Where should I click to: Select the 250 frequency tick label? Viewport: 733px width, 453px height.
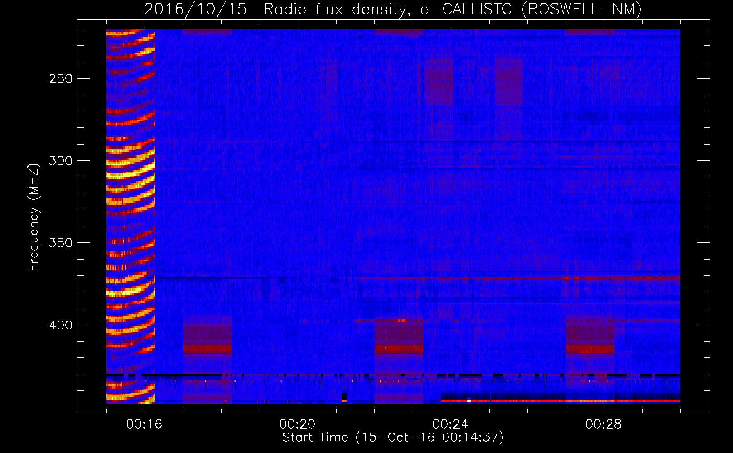pyautogui.click(x=61, y=79)
